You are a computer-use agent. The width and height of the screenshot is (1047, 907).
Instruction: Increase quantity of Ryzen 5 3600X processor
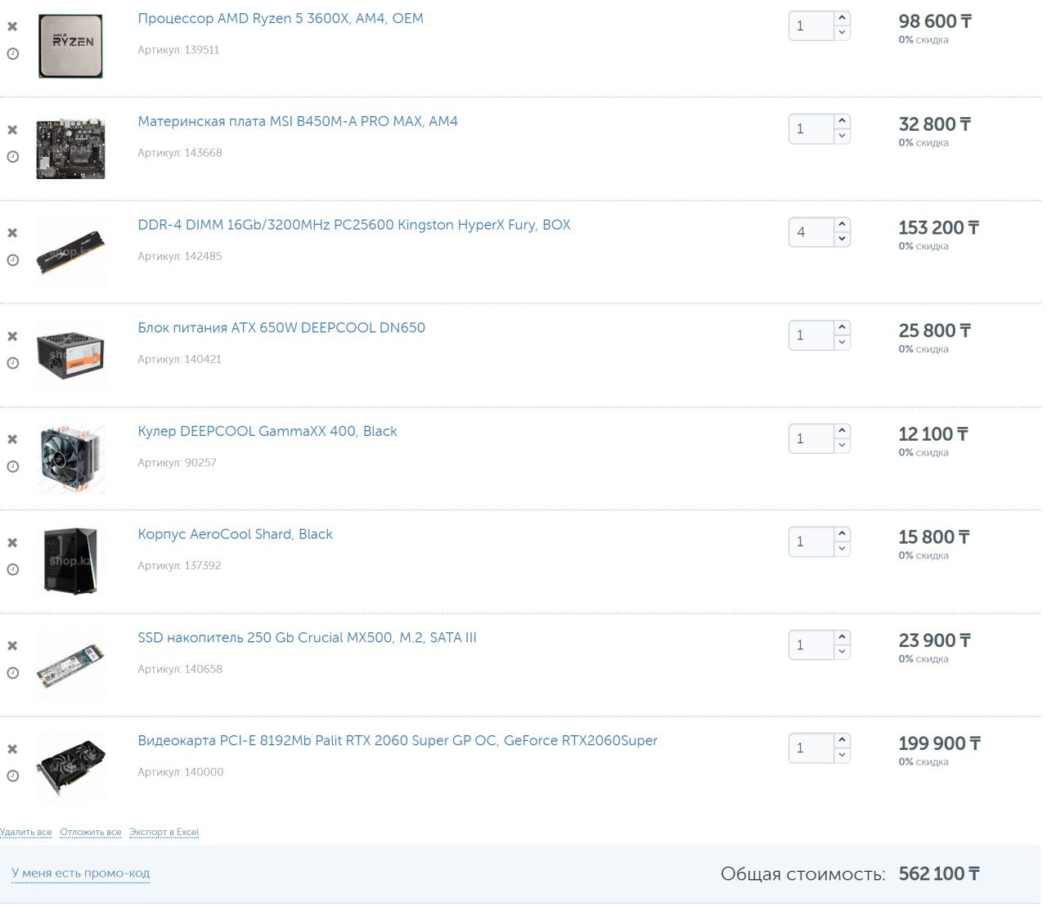842,18
